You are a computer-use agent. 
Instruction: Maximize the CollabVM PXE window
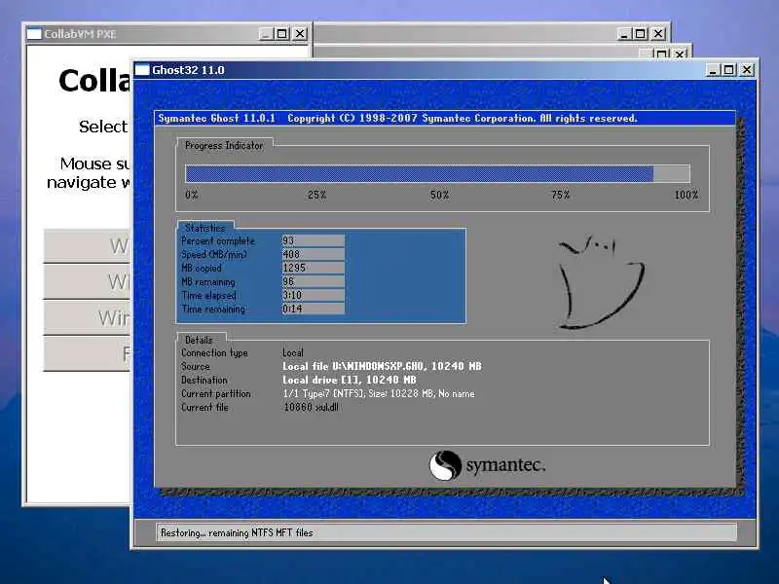pyautogui.click(x=282, y=34)
